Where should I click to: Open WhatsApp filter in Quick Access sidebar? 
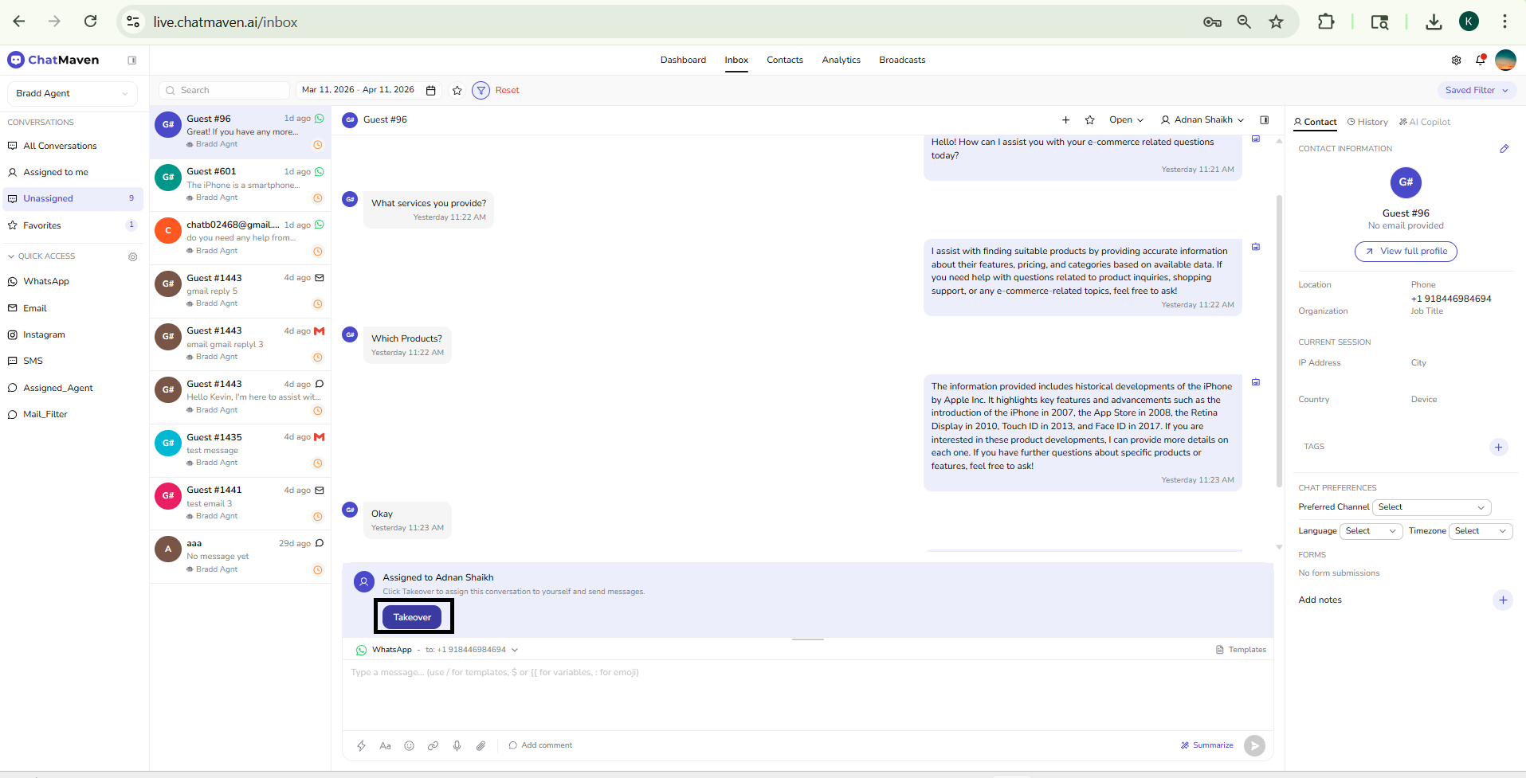46,281
